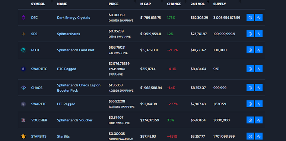
Task: Click the PLOT token logo
Action: (x=23, y=50)
